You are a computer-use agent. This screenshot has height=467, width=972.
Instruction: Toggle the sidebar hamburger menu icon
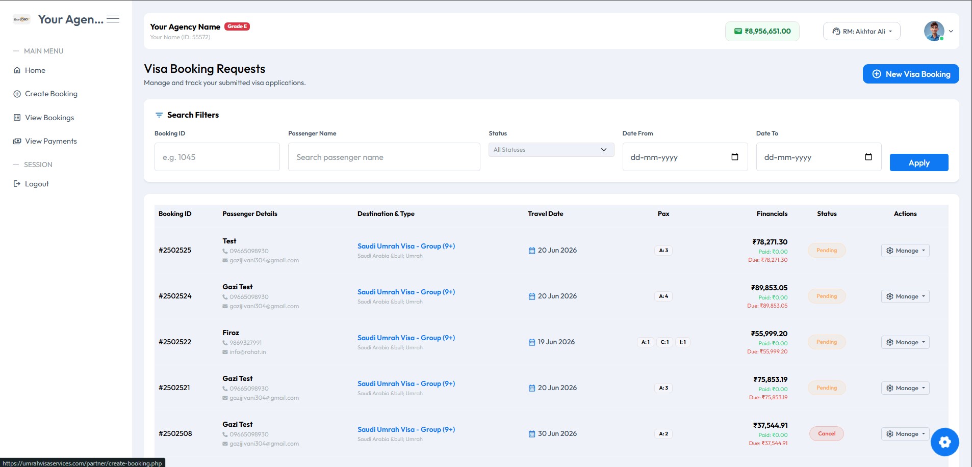113,19
